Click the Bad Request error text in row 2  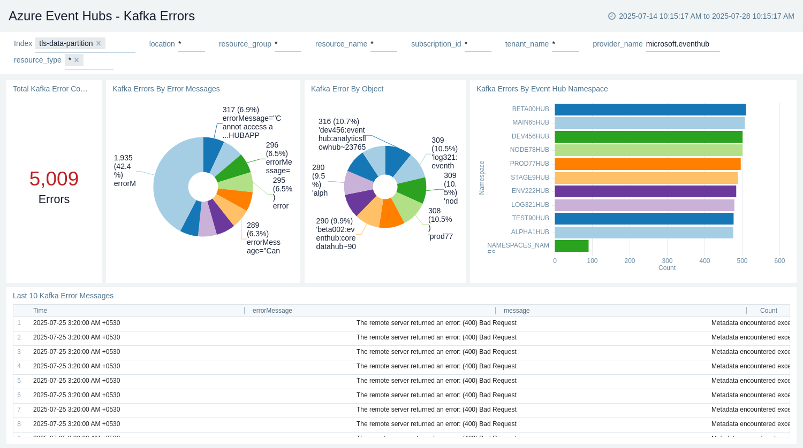coord(436,337)
